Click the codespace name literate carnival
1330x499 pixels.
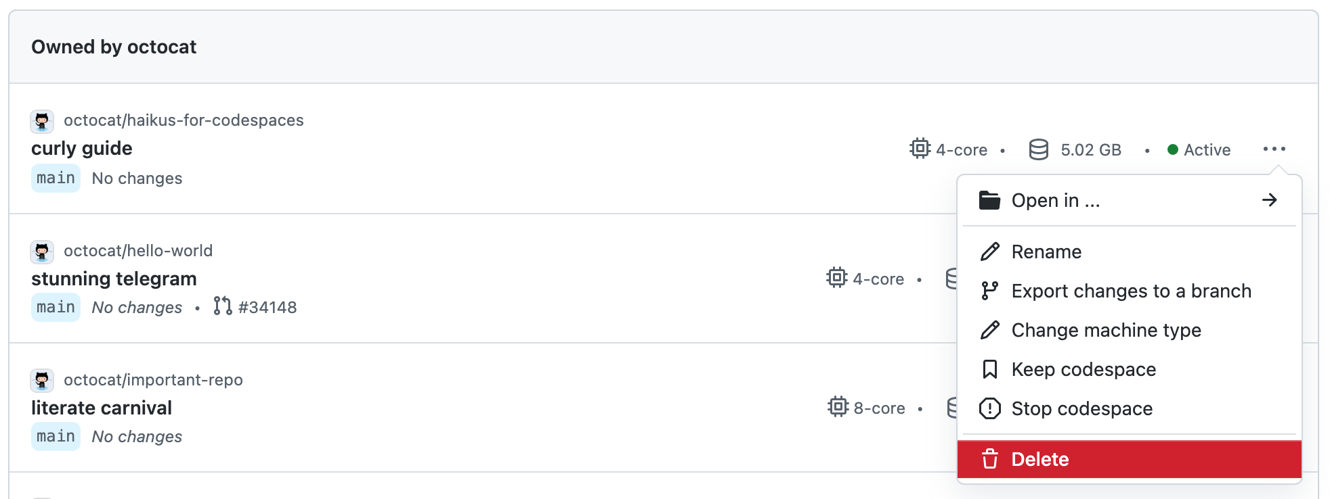[102, 408]
